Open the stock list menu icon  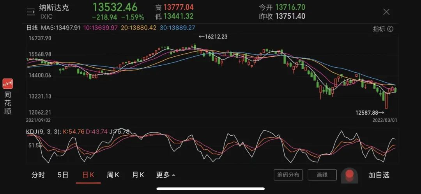point(31,12)
